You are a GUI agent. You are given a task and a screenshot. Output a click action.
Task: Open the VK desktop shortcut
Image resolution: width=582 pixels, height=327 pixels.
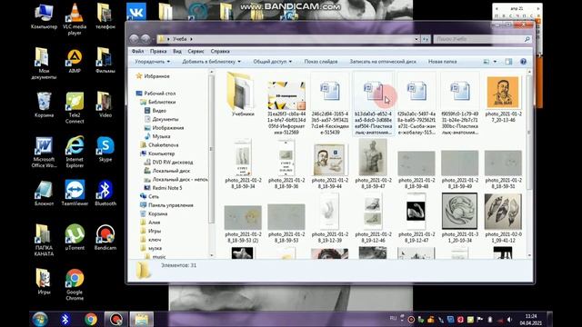pyautogui.click(x=136, y=12)
